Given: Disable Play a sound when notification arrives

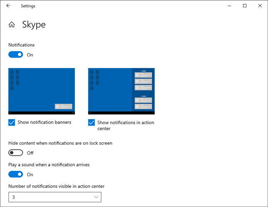Looking at the screenshot, I should (16, 174).
